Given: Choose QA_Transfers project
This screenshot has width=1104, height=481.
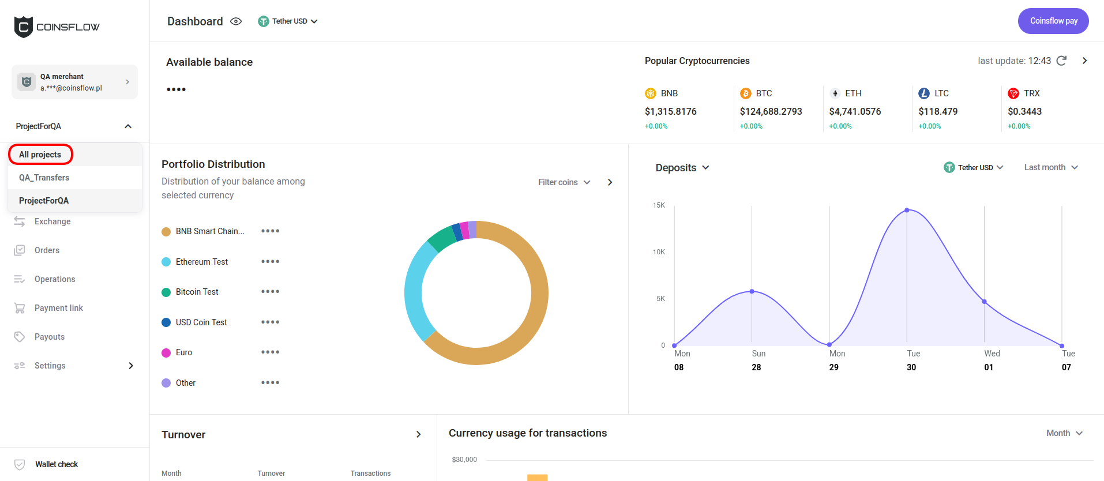Looking at the screenshot, I should (44, 178).
